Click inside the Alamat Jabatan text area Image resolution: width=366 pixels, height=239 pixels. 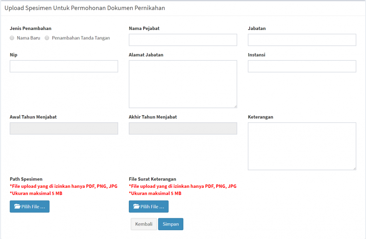click(x=183, y=84)
